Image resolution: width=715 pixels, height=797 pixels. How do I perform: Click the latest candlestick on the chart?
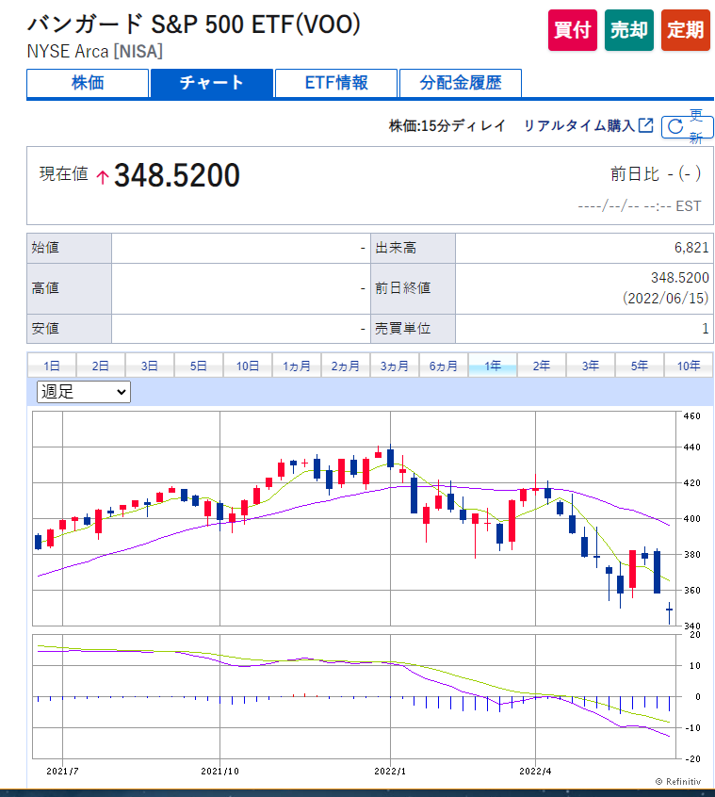tap(669, 610)
